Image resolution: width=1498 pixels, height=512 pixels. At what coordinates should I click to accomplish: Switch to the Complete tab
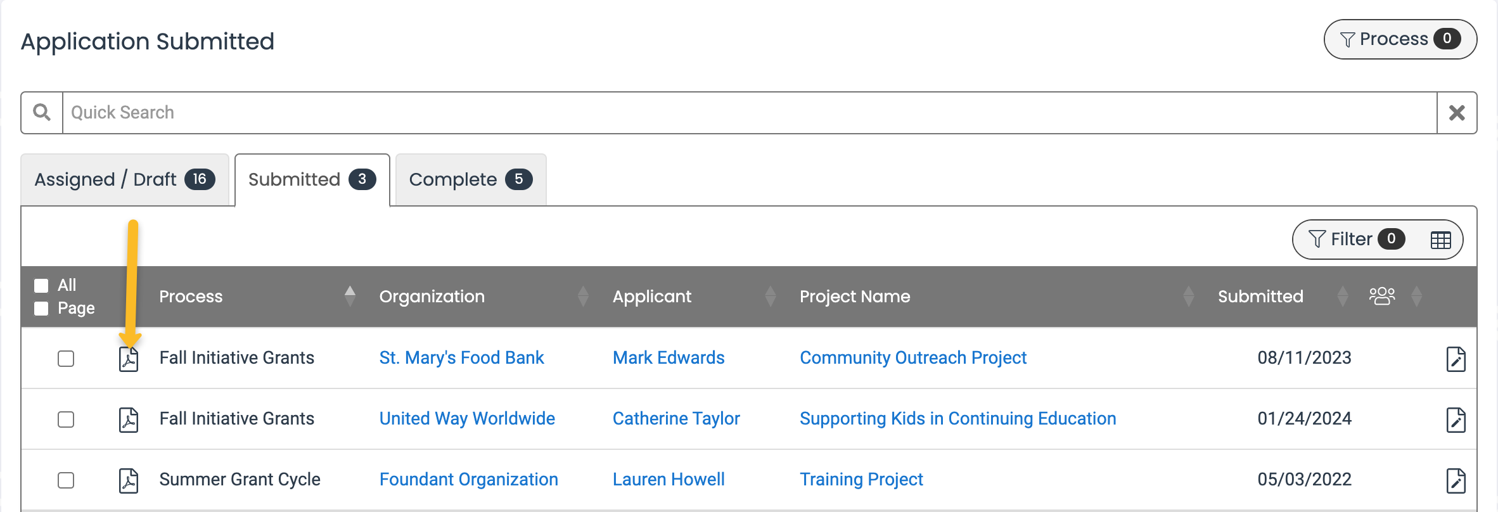[x=470, y=180]
